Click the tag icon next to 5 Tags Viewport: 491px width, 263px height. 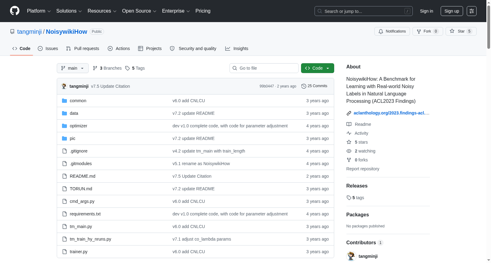127,68
